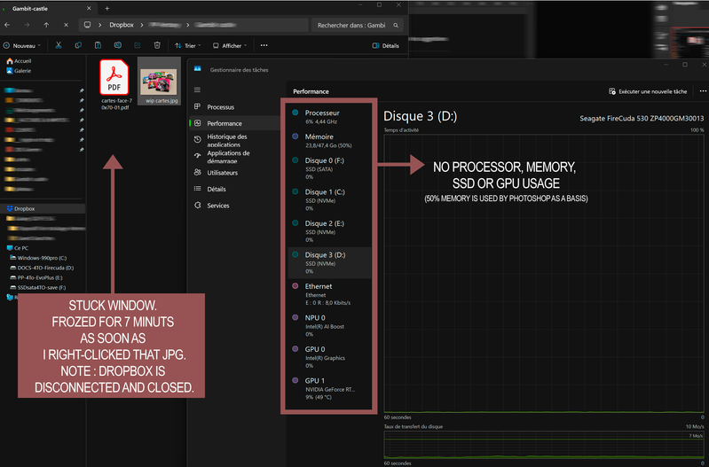Select Dropbox in the navigation pane
Viewport: 709px width, 467px height.
28,209
